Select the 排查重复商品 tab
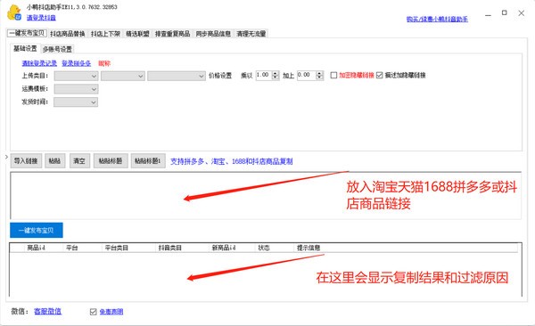The width and height of the screenshot is (535, 326). [x=172, y=34]
